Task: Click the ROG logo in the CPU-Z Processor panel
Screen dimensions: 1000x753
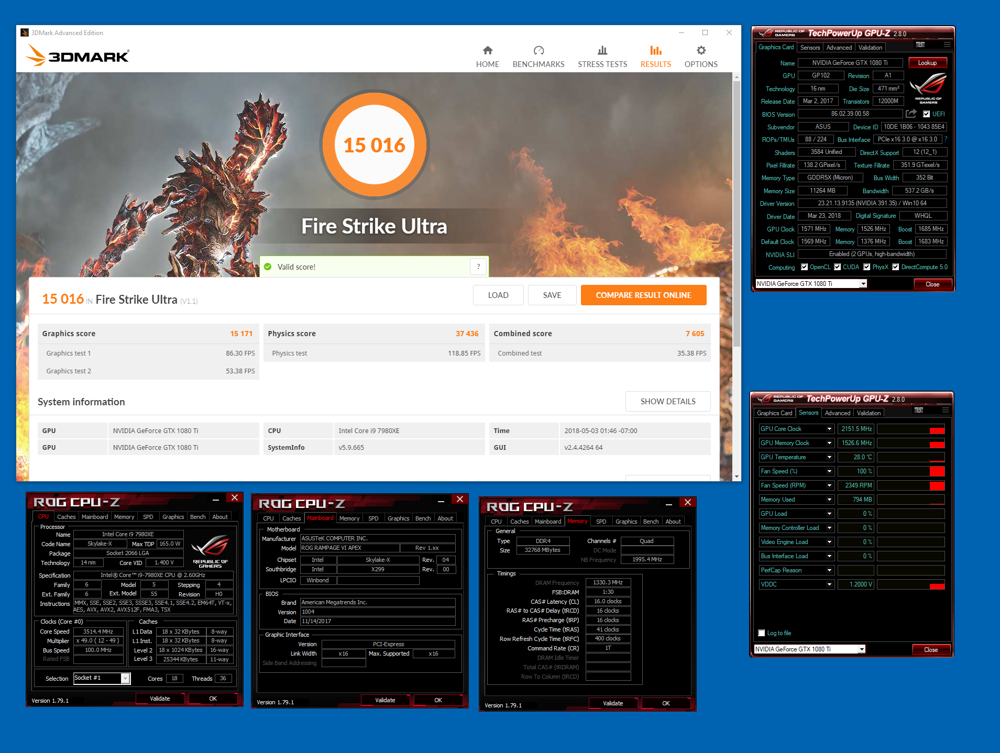Action: click(210, 551)
